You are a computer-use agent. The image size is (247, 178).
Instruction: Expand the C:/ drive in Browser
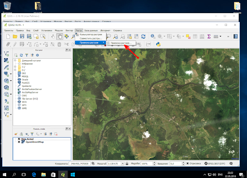click(x=15, y=67)
